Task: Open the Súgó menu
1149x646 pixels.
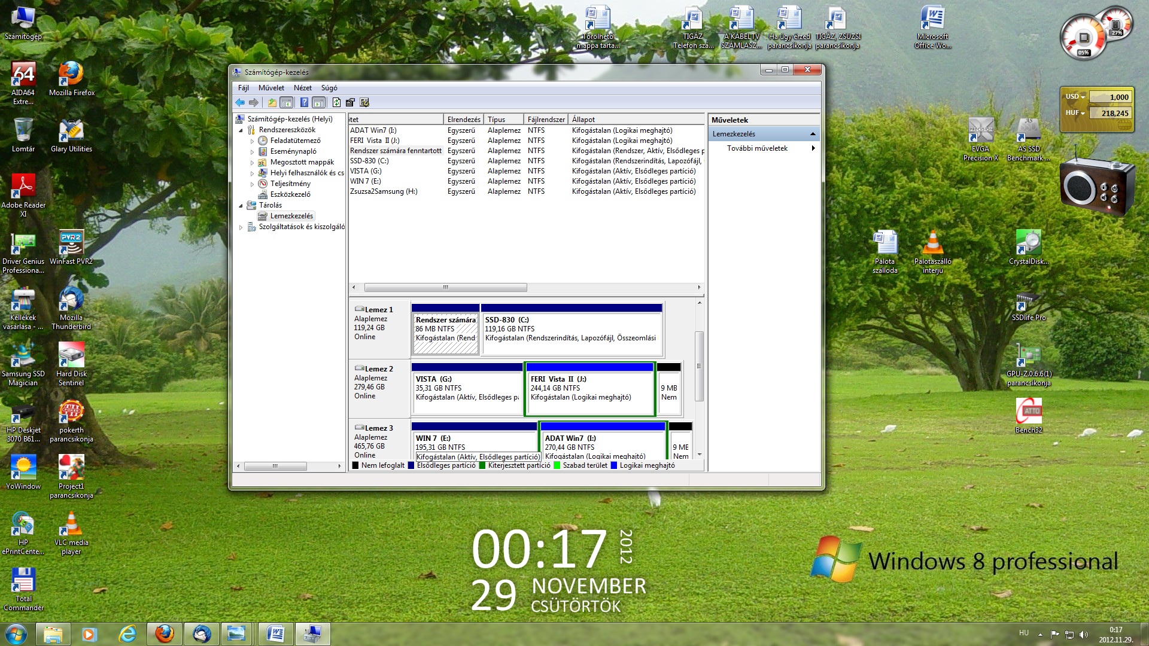Action: click(329, 87)
